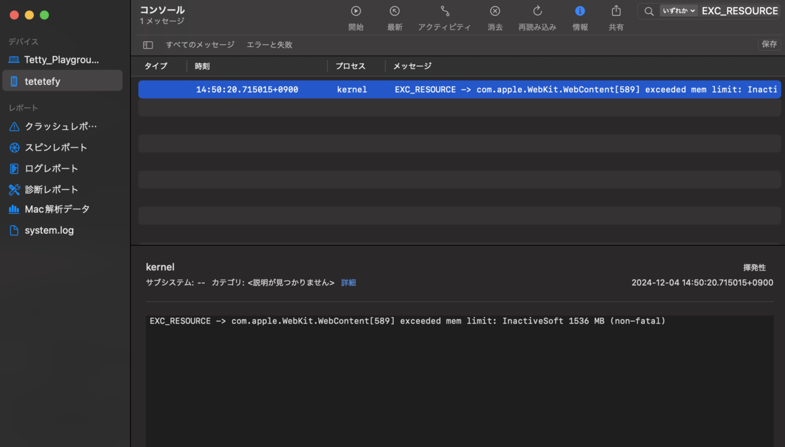Click the full EXC_RESOURCE message text

point(408,321)
